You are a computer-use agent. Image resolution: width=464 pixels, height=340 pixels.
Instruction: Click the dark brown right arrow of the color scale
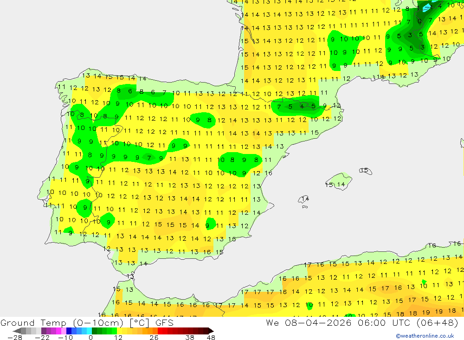tap(211, 331)
